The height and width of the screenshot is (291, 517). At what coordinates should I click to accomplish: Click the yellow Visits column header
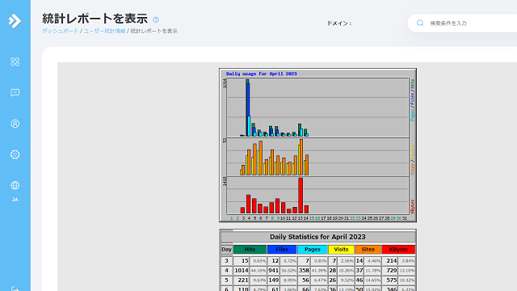point(341,250)
